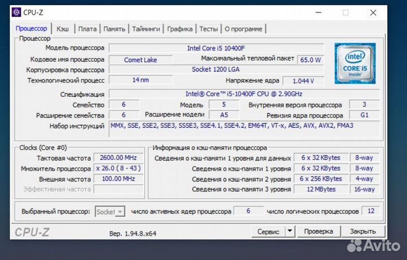407x260 pixels.
Task: Click the L1 data cache 6 x 32 KBytes value
Action: (x=321, y=158)
